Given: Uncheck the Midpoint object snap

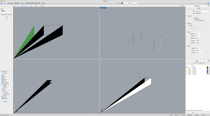Looking at the screenshot, I should [2, 80].
